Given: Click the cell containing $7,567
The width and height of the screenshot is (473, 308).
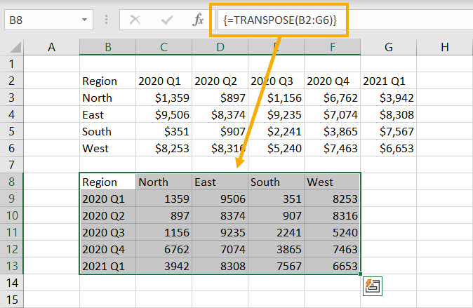Looking at the screenshot, I should pos(388,131).
